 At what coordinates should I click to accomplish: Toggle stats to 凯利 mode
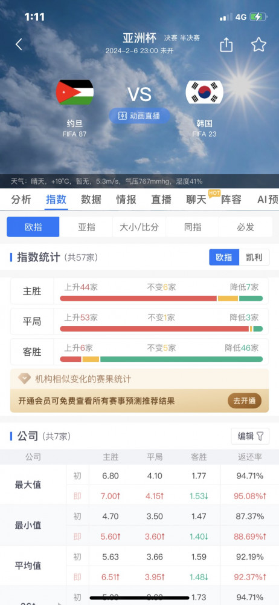254,257
